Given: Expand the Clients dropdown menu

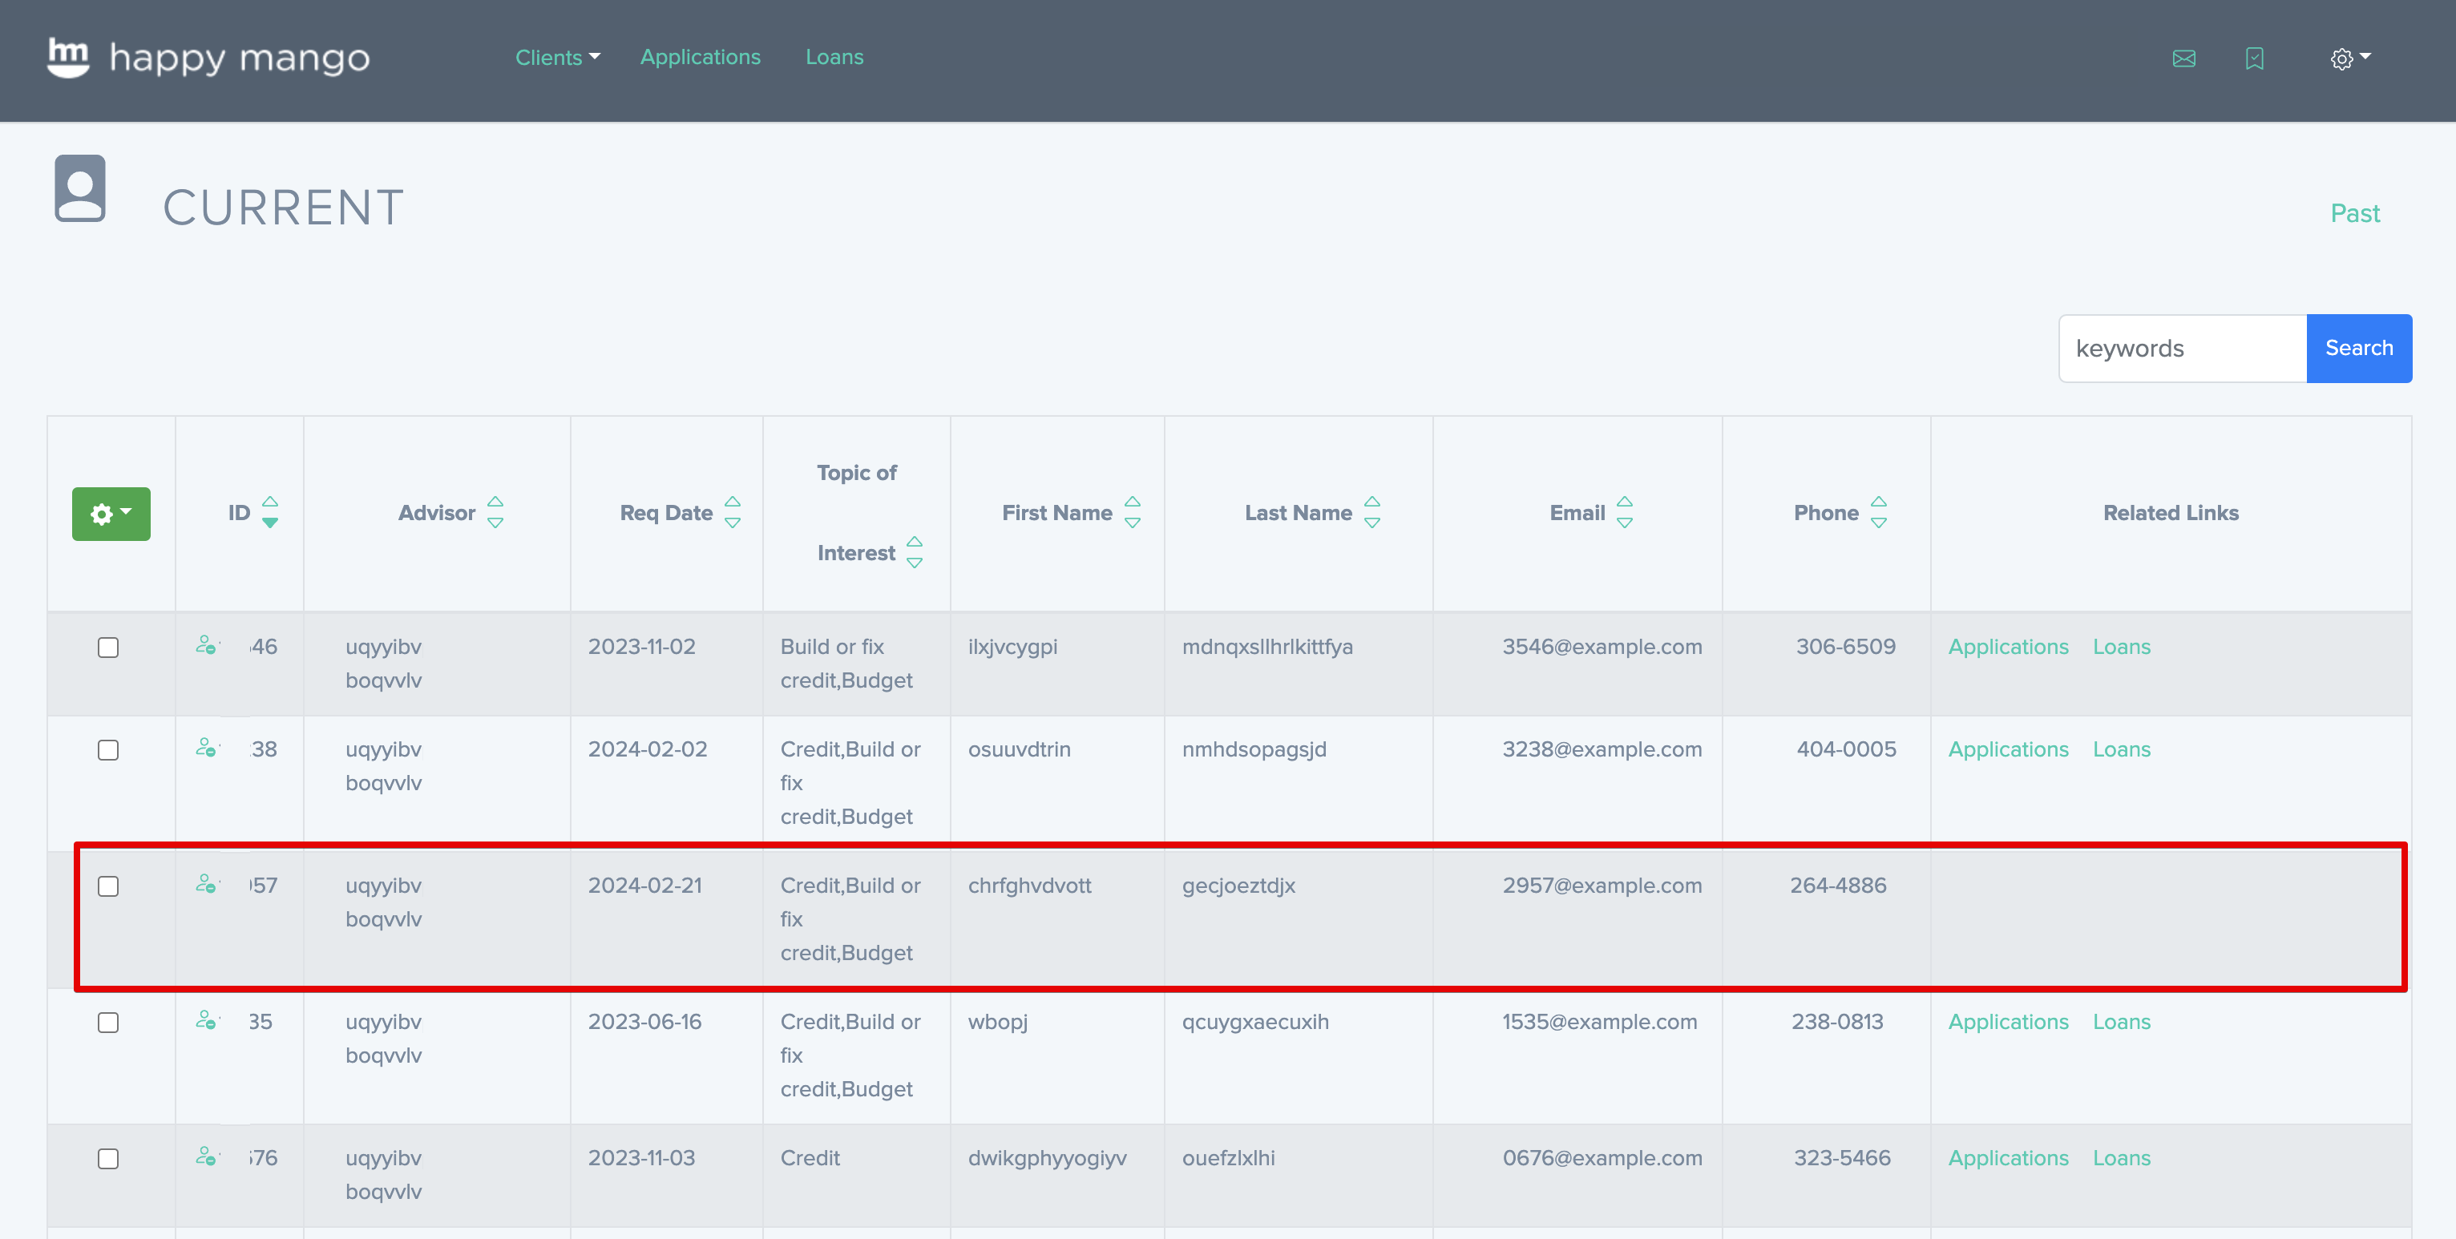Looking at the screenshot, I should (x=558, y=57).
